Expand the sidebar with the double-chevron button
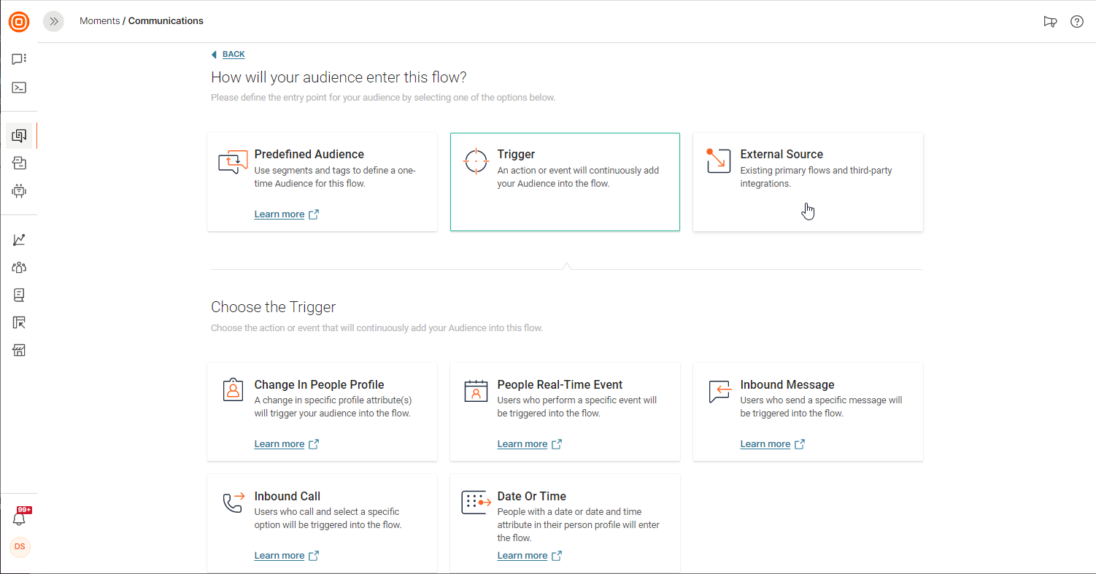 [53, 21]
